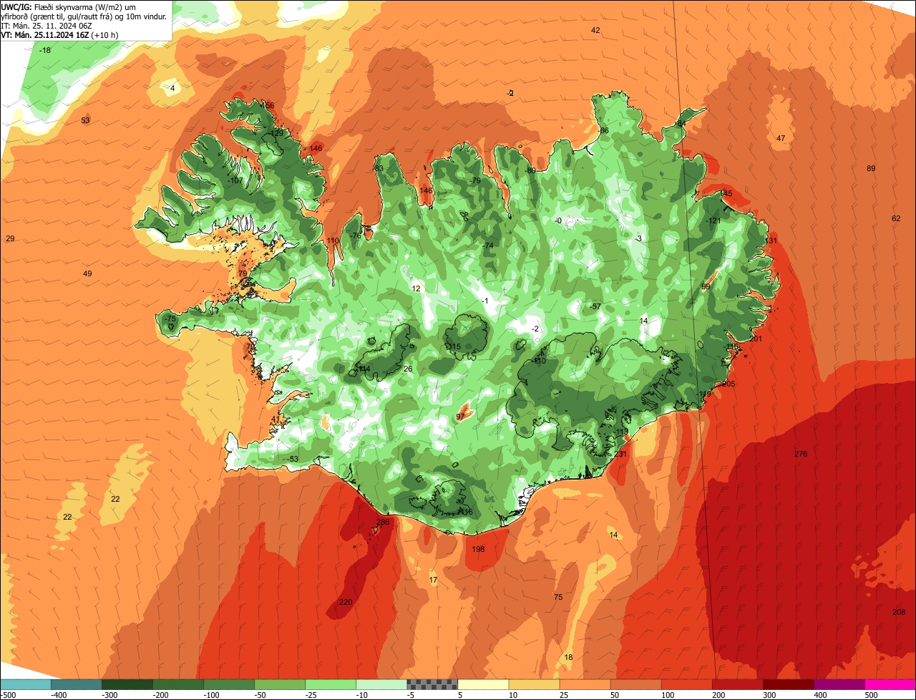Click the 220 value in the southwest sea
Viewport: 916px width, 700px height.
pyautogui.click(x=346, y=602)
